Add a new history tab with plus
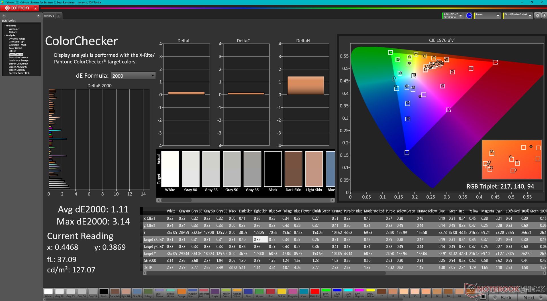547x301 pixels. (59, 16)
